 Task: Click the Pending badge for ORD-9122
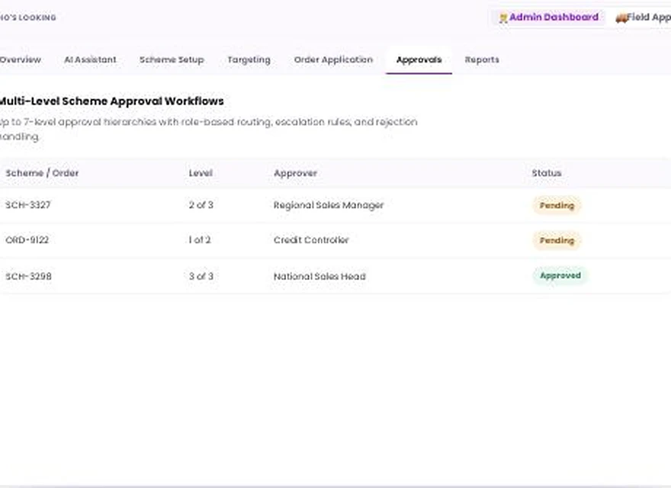click(557, 241)
